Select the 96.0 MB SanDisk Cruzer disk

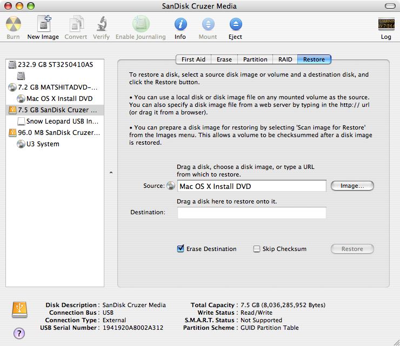coord(55,133)
